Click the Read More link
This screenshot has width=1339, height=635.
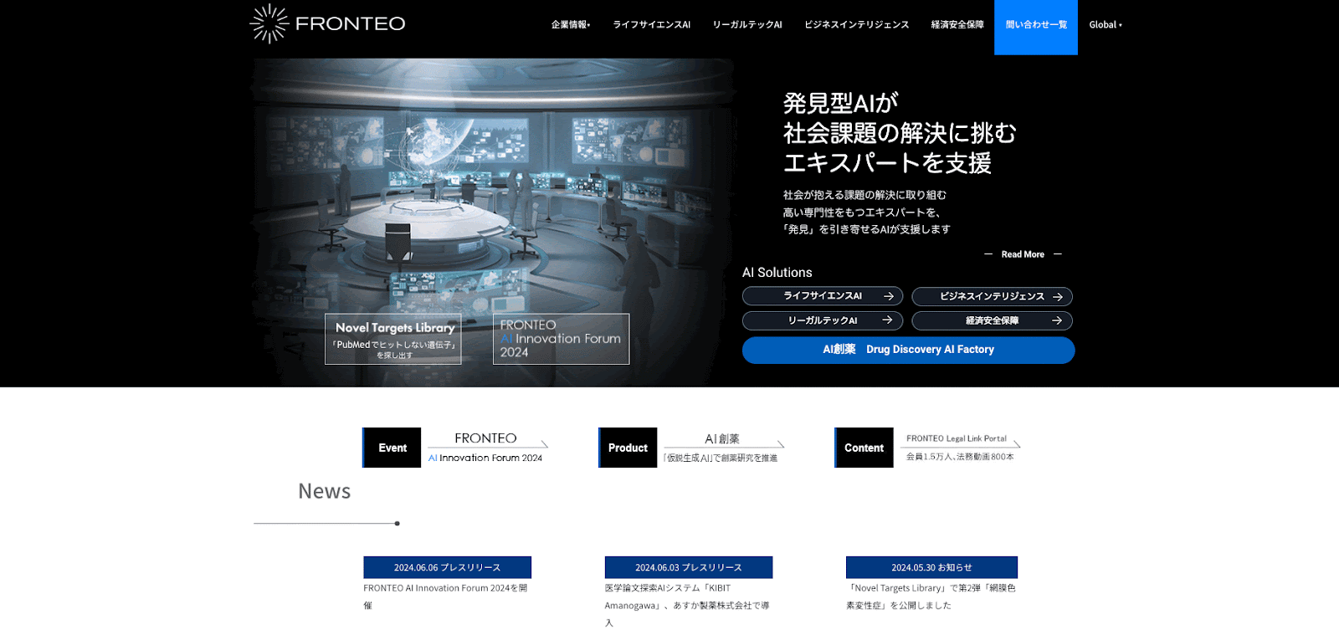point(1023,254)
